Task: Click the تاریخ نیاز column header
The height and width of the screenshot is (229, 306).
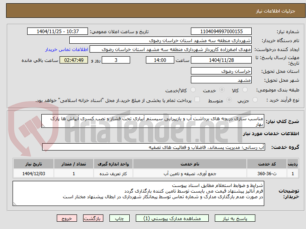Action: (x=34, y=164)
